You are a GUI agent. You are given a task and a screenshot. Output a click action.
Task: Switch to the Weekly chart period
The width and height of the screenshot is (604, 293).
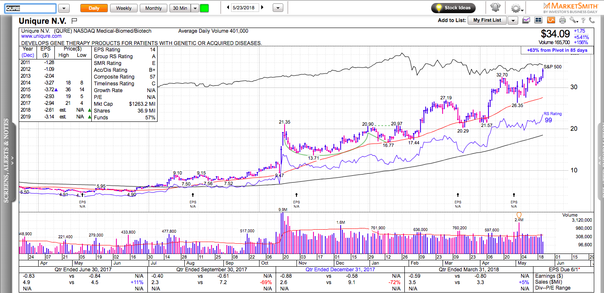[x=124, y=8]
